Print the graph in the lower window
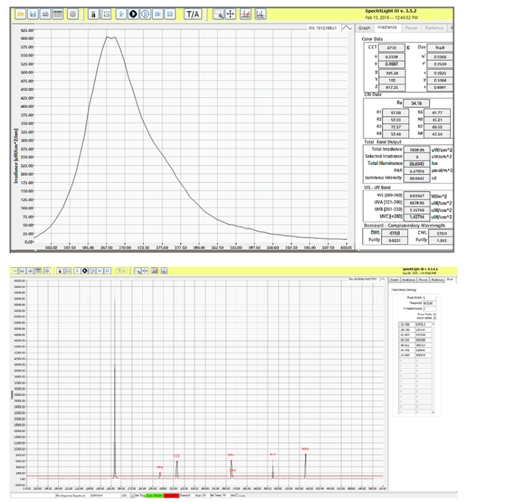Viewport: 529px width, 502px height. click(30, 271)
